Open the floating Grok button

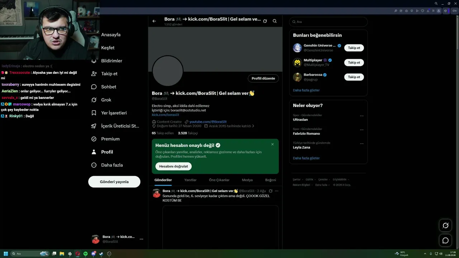[445, 225]
